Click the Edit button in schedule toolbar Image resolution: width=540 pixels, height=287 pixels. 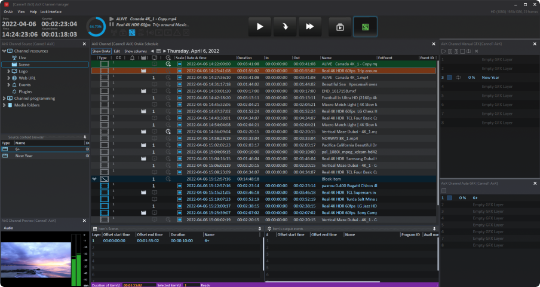point(117,51)
